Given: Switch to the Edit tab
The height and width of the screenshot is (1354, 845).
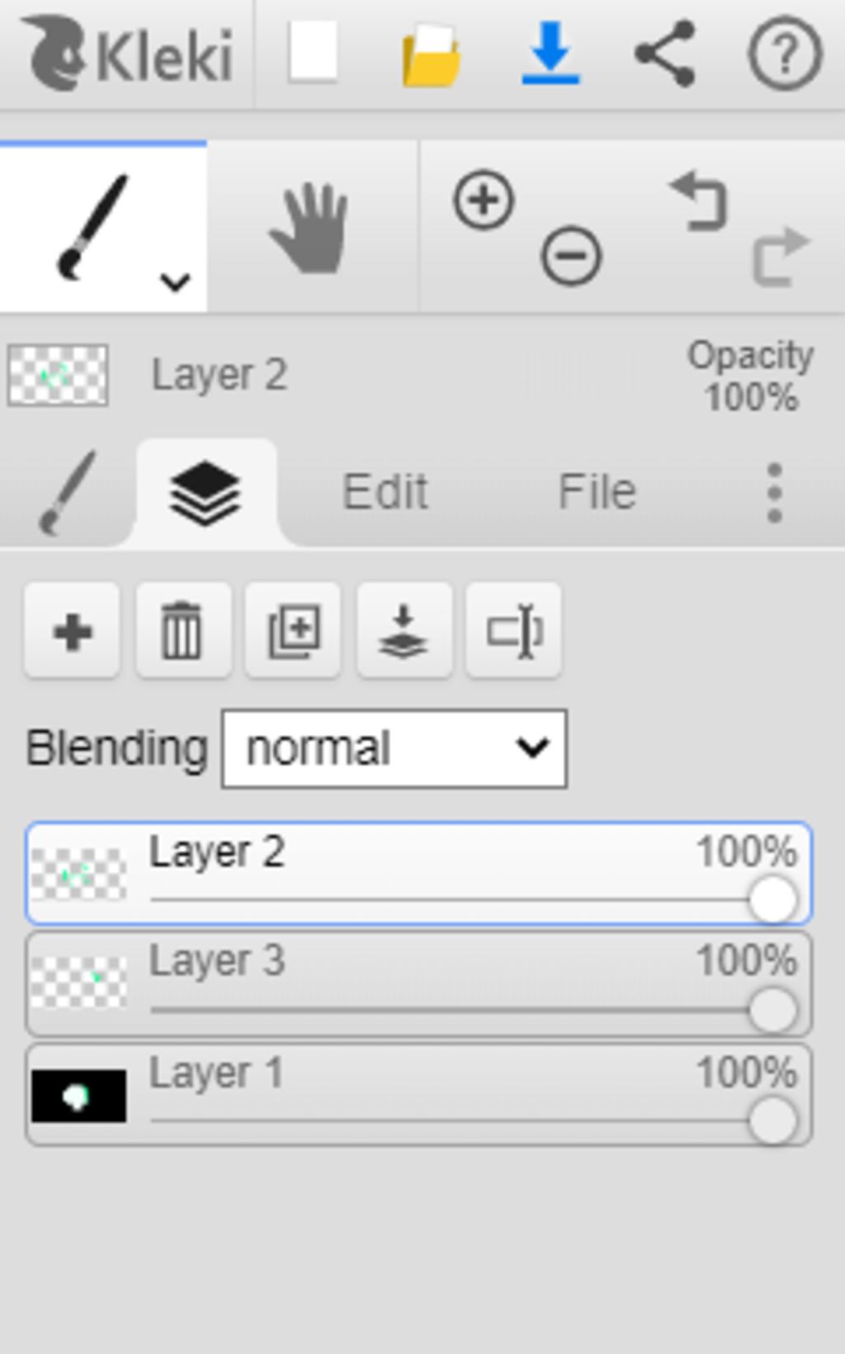Looking at the screenshot, I should coord(385,492).
